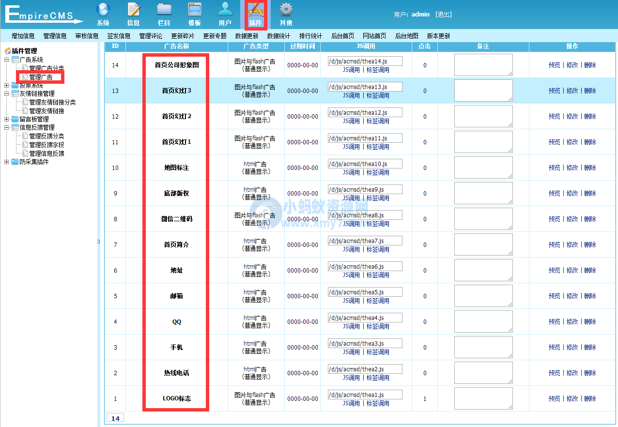The width and height of the screenshot is (618, 427).
Task: Open the 用户 person icon
Action: click(225, 10)
